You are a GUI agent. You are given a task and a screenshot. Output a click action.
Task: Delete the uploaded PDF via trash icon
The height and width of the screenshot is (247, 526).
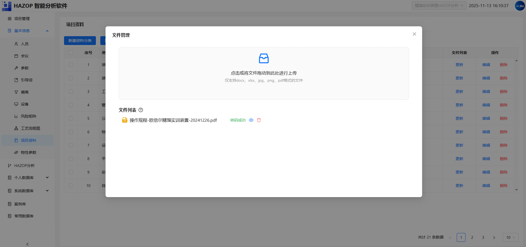click(259, 120)
